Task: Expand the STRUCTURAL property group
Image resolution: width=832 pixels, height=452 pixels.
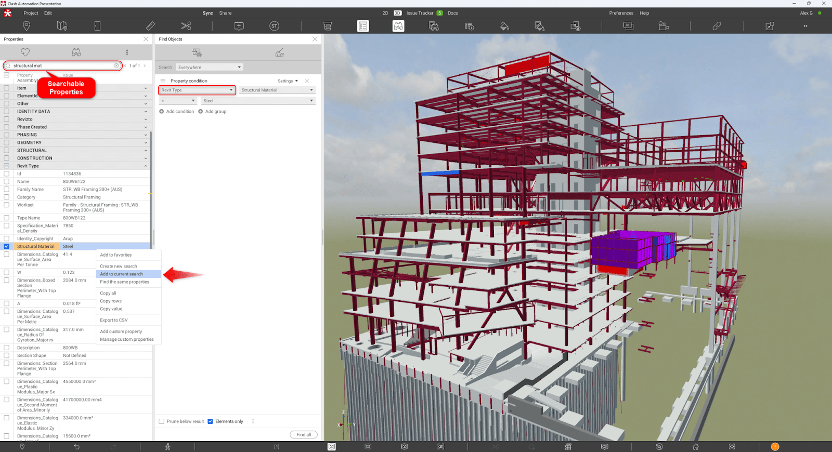Action: pyautogui.click(x=146, y=150)
